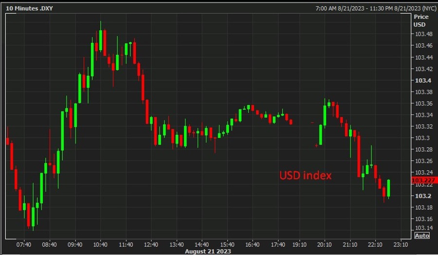Click the 16:40 time axis label

pyautogui.click(x=252, y=245)
